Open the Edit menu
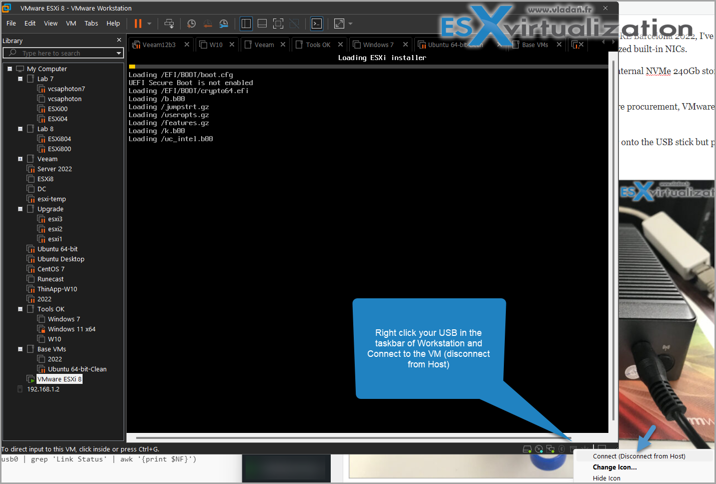Screen dimensions: 716x484 point(30,24)
